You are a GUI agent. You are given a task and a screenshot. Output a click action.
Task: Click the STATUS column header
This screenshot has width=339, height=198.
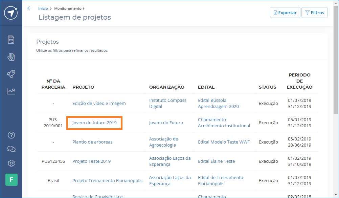(267, 87)
